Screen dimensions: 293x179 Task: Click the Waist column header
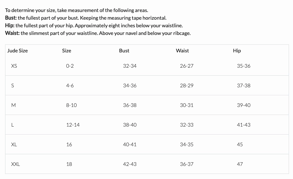(182, 51)
